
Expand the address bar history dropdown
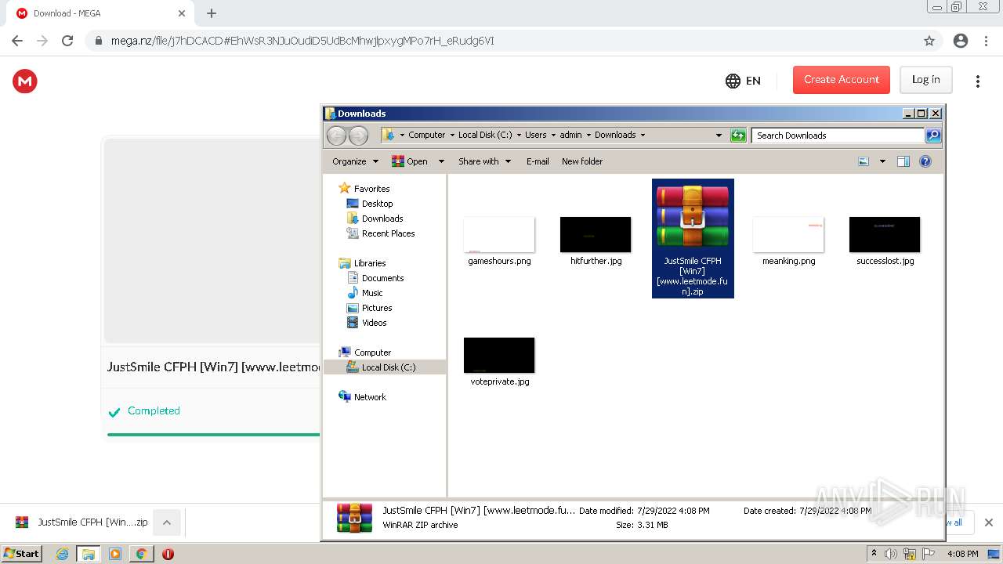coord(719,136)
